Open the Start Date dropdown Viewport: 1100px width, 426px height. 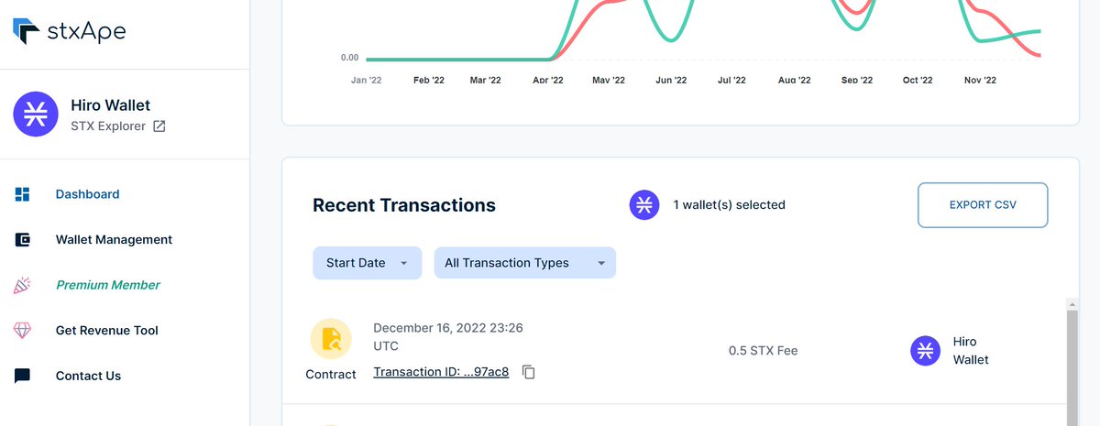pyautogui.click(x=367, y=263)
